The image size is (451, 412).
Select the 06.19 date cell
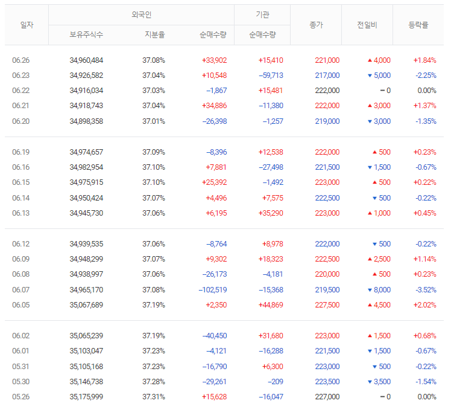[20, 152]
